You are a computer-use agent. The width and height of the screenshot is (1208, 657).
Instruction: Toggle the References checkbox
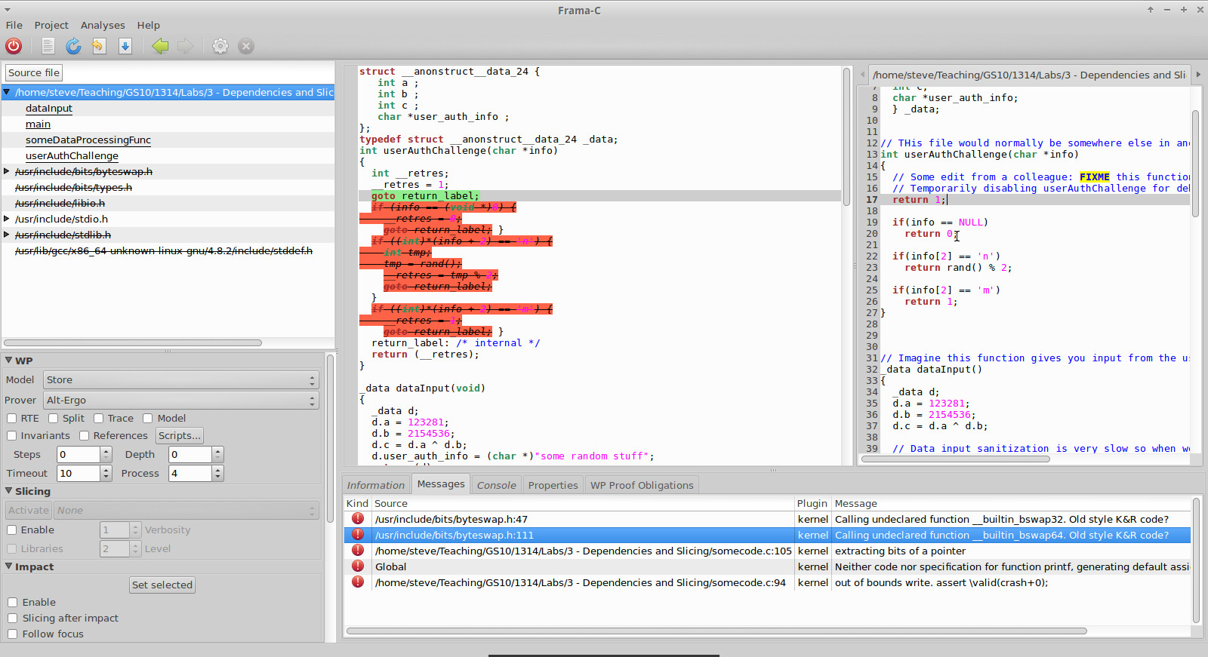coord(85,436)
